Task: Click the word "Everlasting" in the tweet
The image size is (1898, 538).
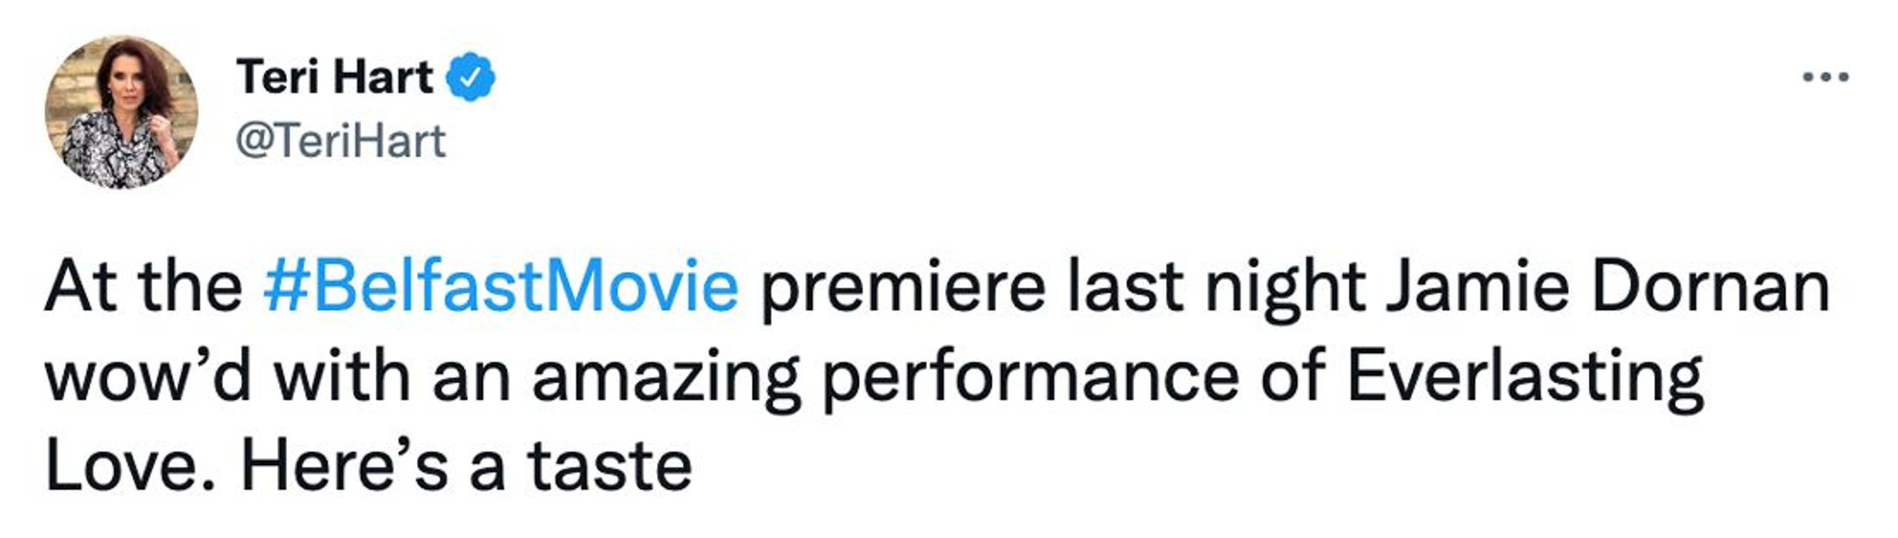Action: click(x=1524, y=377)
